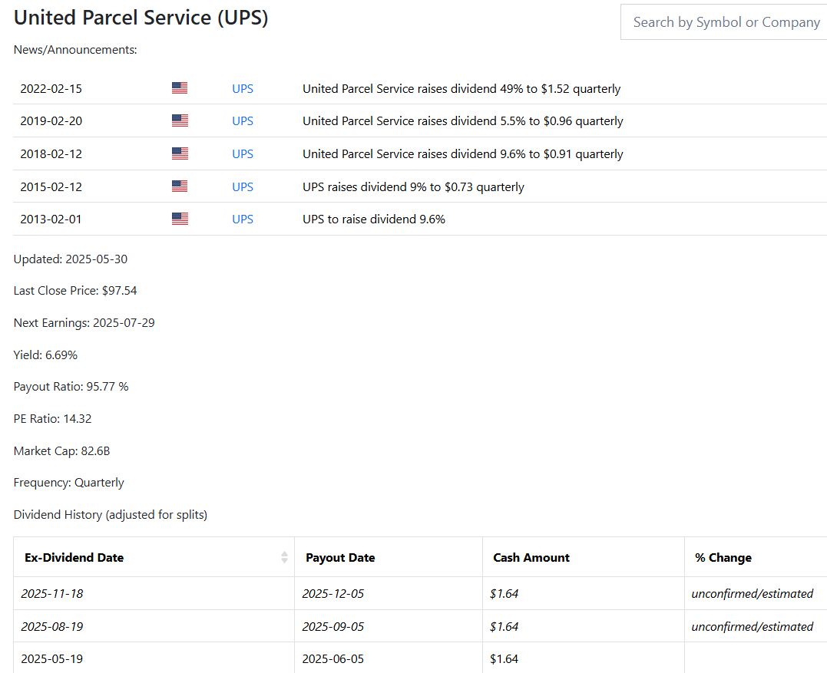Select headline UPS to raise dividend 9.6%
The width and height of the screenshot is (827, 673).
(374, 219)
